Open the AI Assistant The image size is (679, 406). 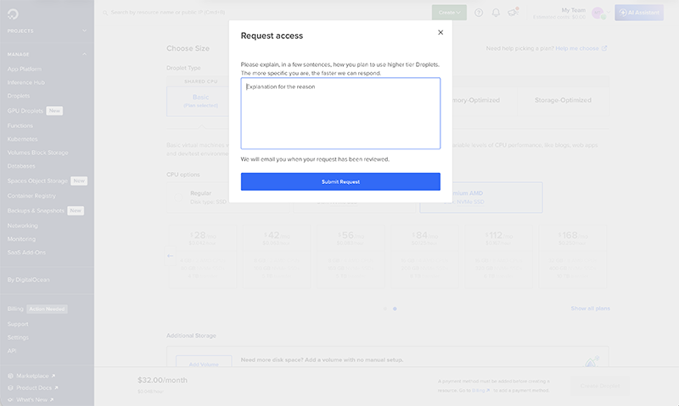point(639,13)
